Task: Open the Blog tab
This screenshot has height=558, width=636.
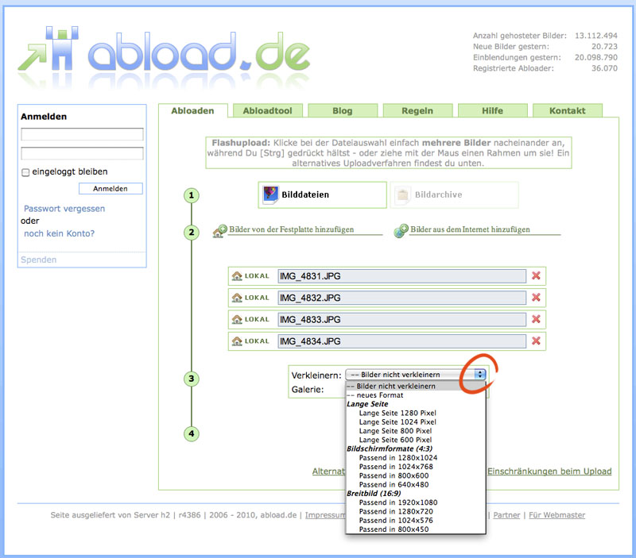Action: tap(343, 110)
